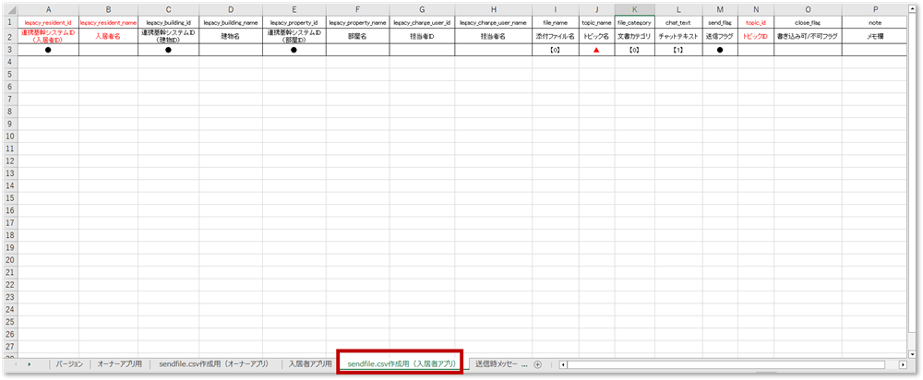Screen dimensions: 923x380
Task: Click cell legacy_building_name
Action: coord(231,22)
